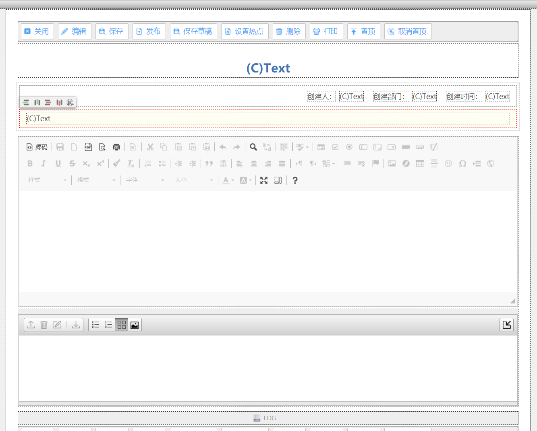Click the collapse arrow icon in attachment bar
Viewport: 537px width, 431px height.
(506, 325)
